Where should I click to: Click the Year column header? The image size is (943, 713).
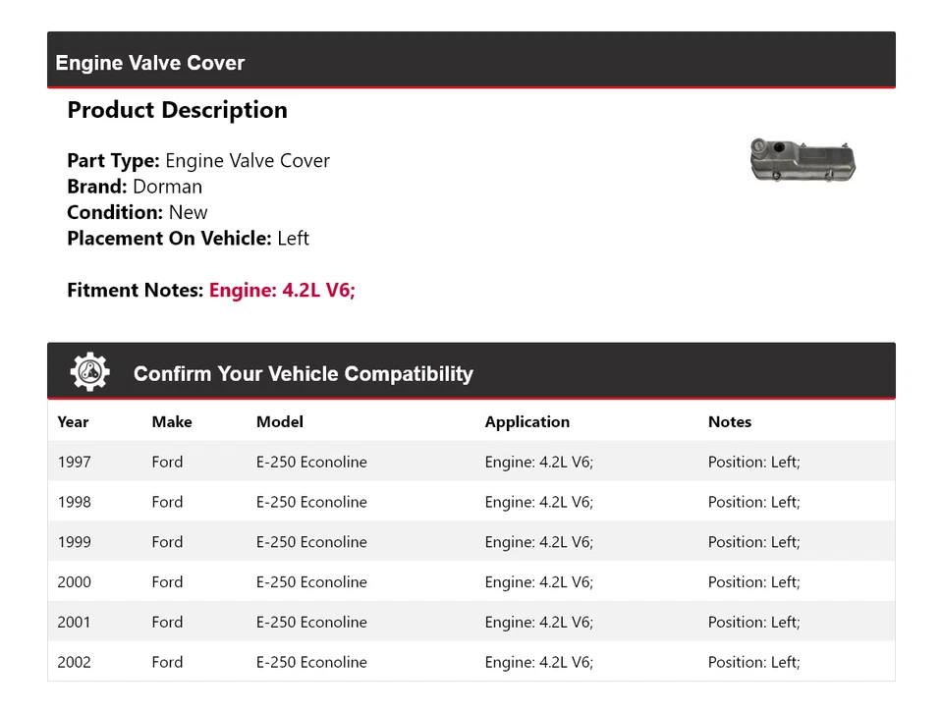pyautogui.click(x=73, y=421)
